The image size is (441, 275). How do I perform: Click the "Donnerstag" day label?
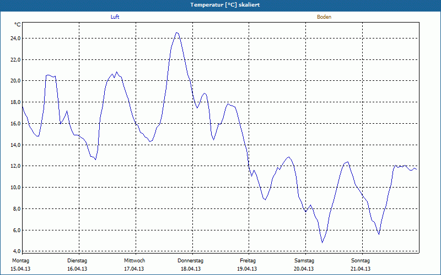(x=190, y=261)
